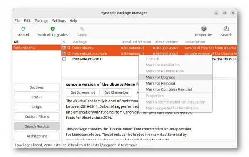Click the Mark All Upgrades shield icon

(53, 29)
